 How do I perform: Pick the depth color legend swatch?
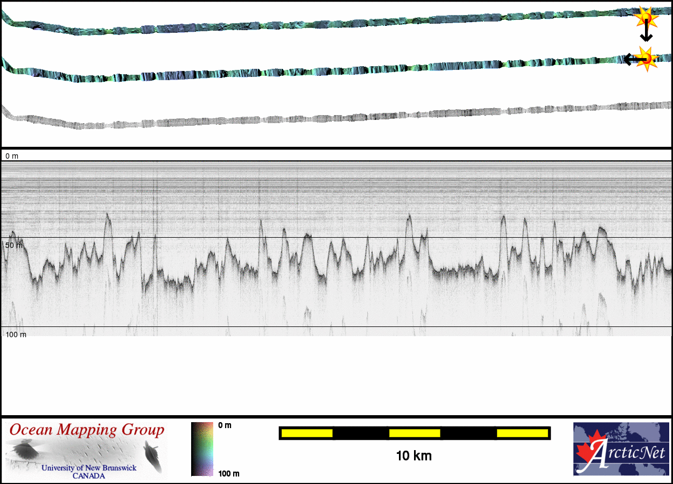tap(202, 449)
